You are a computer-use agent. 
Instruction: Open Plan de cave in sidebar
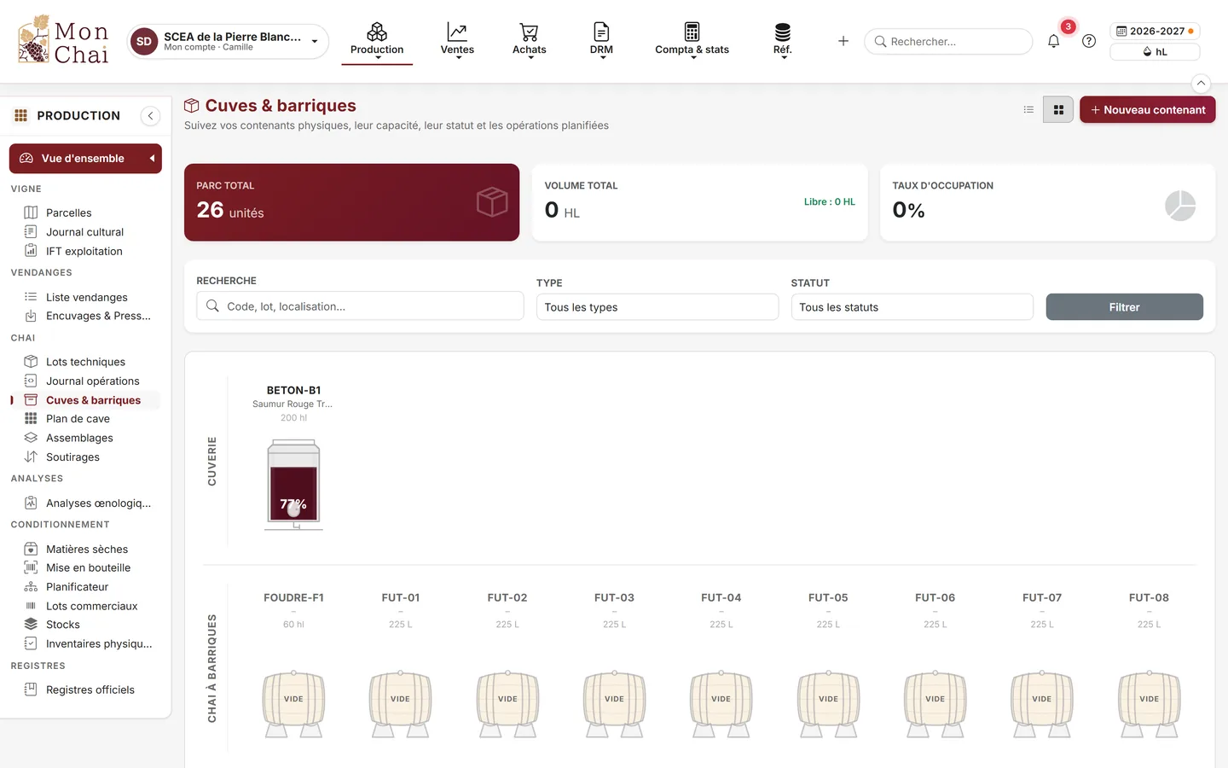pos(78,419)
